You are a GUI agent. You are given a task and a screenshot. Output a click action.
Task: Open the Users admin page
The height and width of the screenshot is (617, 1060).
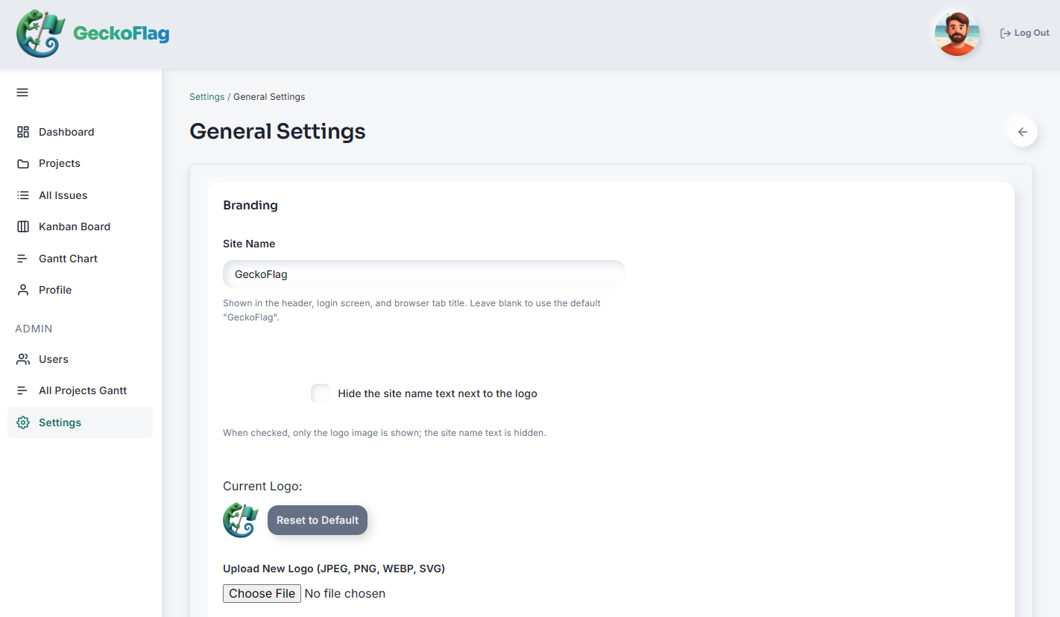[x=54, y=359]
